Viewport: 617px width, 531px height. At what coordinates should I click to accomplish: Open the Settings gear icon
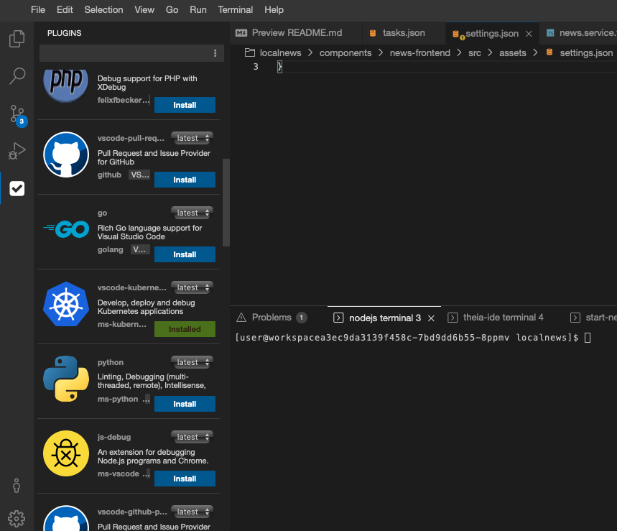click(x=17, y=519)
